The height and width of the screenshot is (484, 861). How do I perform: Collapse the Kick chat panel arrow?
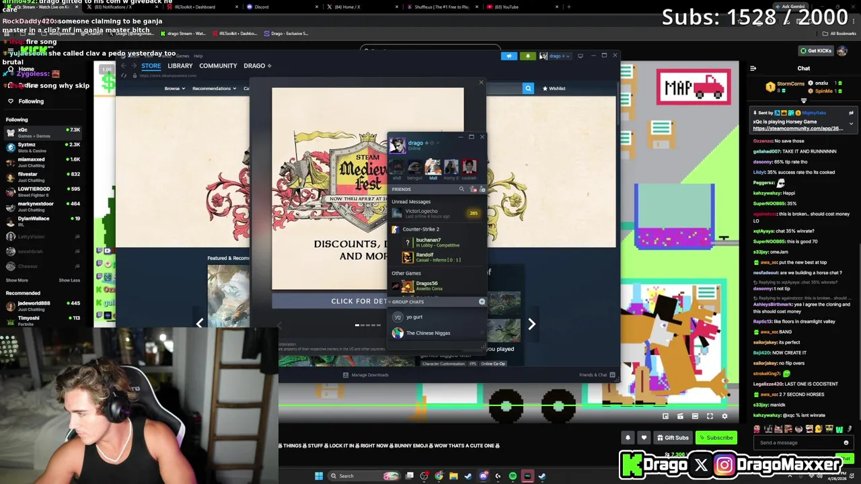753,68
